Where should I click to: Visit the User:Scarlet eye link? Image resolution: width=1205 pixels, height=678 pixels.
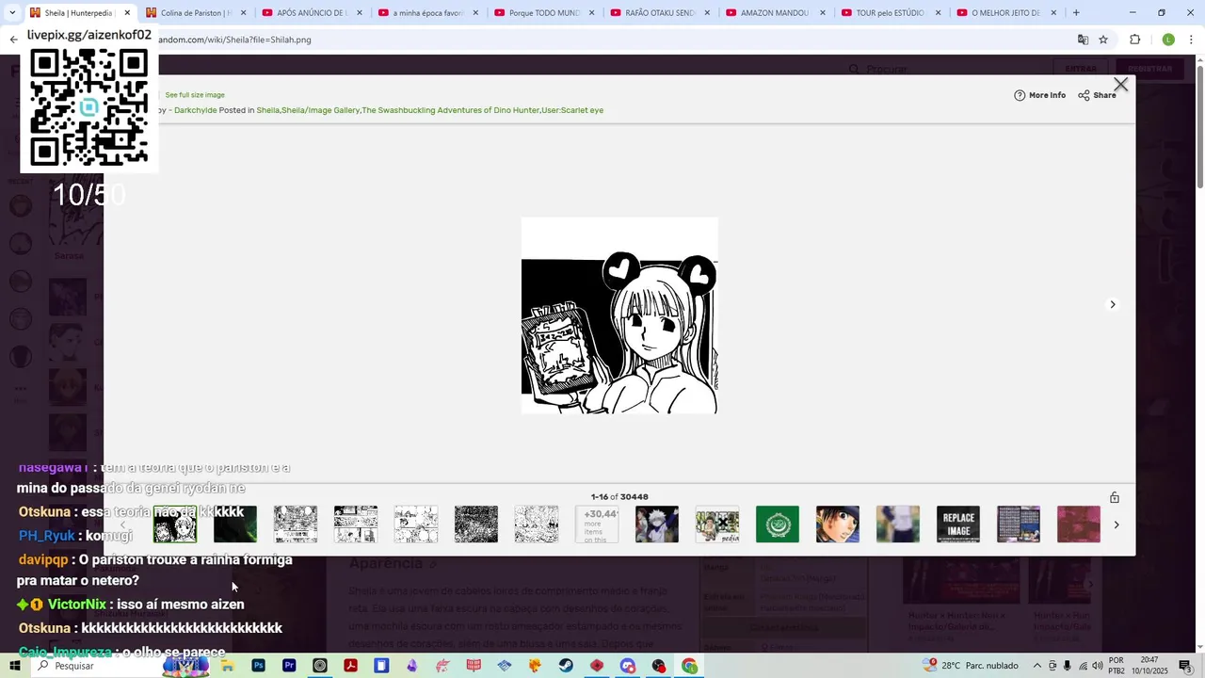click(572, 110)
